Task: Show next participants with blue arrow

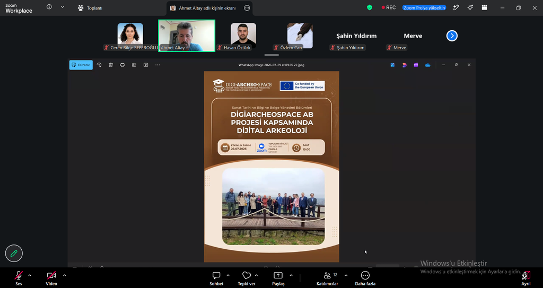Action: click(452, 36)
